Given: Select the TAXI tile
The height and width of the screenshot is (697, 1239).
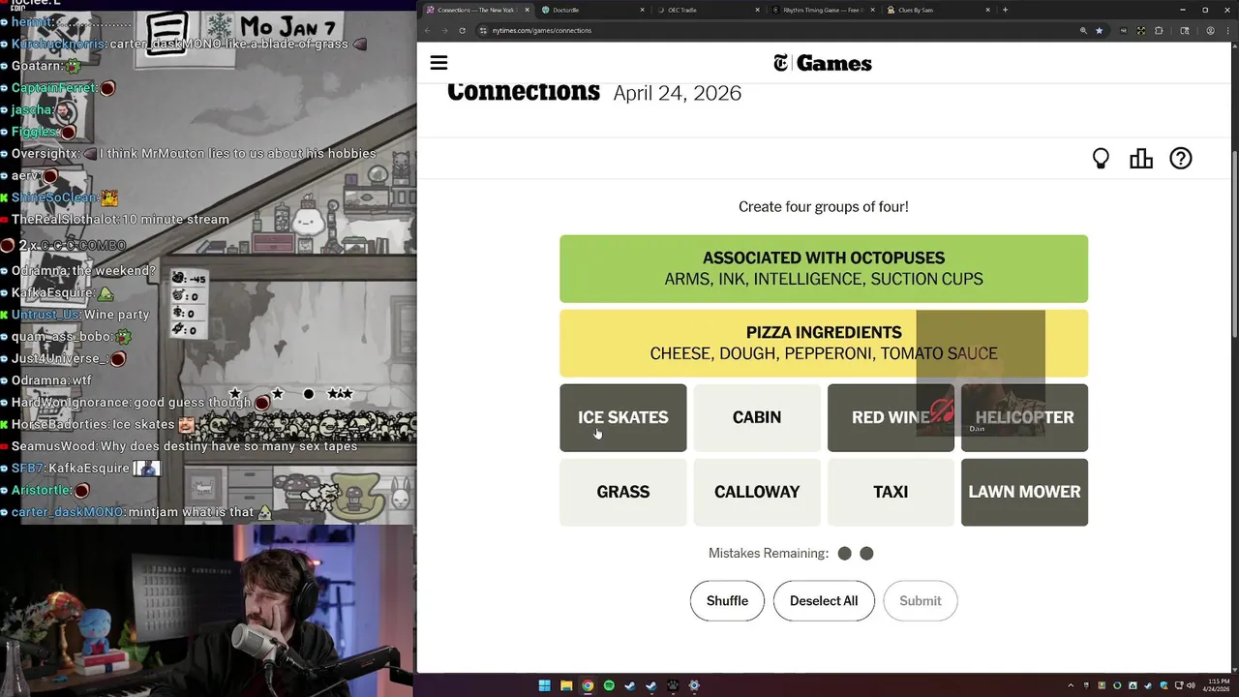Looking at the screenshot, I should point(891,492).
